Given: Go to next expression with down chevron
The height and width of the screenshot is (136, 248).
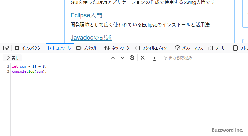Looking at the screenshot, I should click(x=123, y=58).
